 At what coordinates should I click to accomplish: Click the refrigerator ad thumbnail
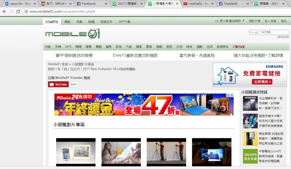pyautogui.click(x=250, y=139)
